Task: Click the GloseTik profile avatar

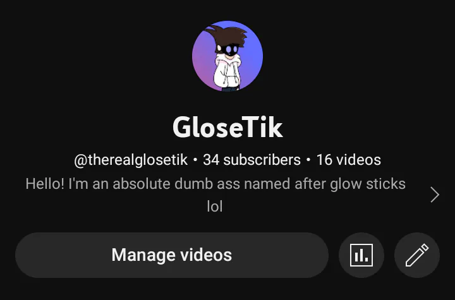Action: (227, 56)
